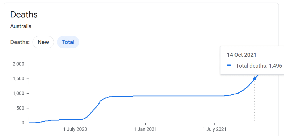Click the blue legend dash in tooltip
This screenshot has width=284, height=136.
[x=229, y=66]
